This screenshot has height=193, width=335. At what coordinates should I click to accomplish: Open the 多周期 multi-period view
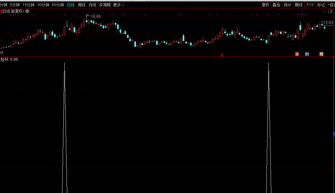105,5
